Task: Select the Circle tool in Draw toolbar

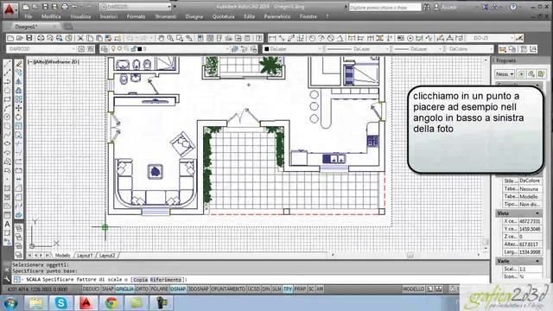Action: coord(8,117)
